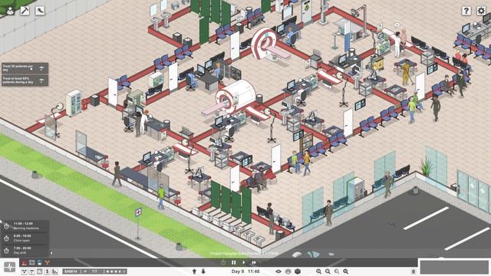Open the help question mark button
This screenshot has width=491, height=276.
[466, 11]
